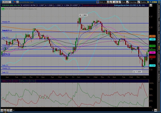Viewport: 161px width, 113px height.
Task: Click the red-yellow color link icon
Action: (x=15, y=2)
